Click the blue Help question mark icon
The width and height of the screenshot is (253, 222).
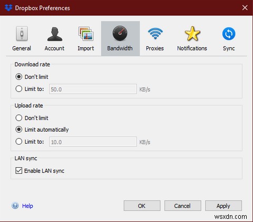(15, 206)
